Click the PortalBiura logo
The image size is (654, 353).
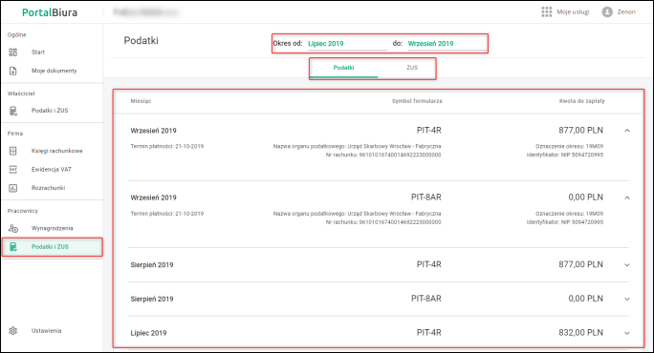(50, 12)
